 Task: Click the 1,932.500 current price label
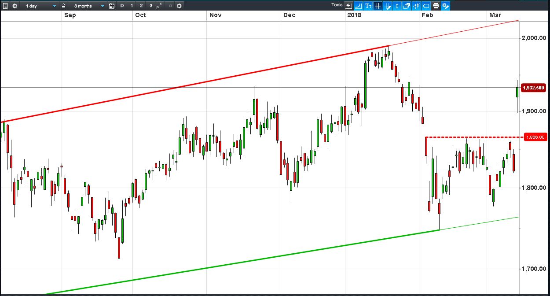pos(533,88)
